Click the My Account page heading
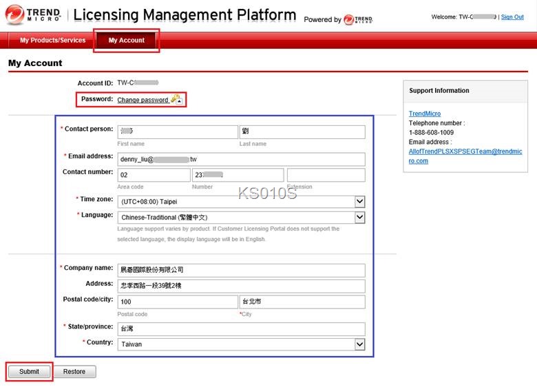The image size is (537, 389). (x=35, y=63)
